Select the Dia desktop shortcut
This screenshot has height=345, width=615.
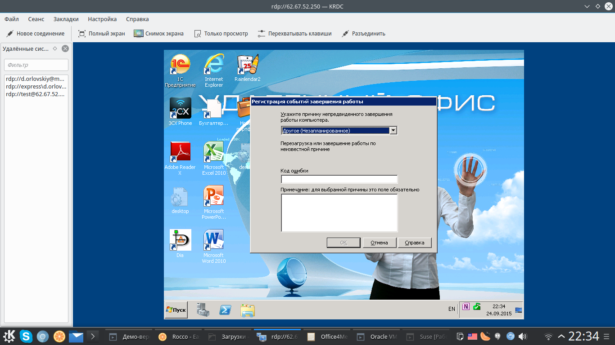[x=180, y=243]
